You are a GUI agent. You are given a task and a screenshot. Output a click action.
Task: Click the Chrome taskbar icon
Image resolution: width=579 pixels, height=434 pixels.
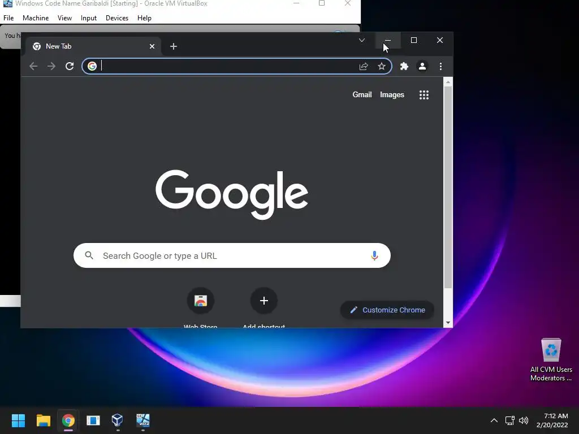(x=68, y=420)
